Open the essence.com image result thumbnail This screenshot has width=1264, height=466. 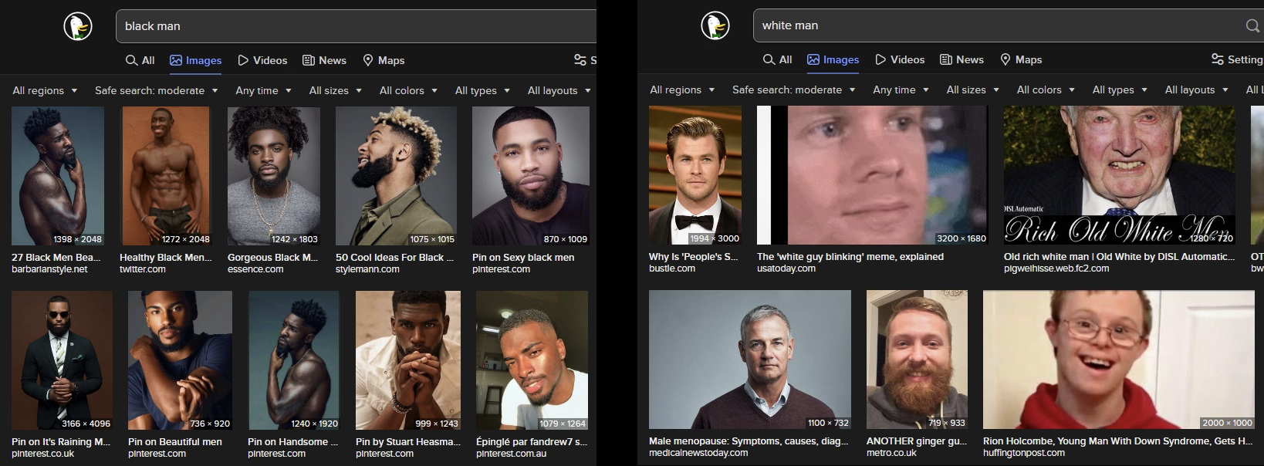pyautogui.click(x=274, y=176)
